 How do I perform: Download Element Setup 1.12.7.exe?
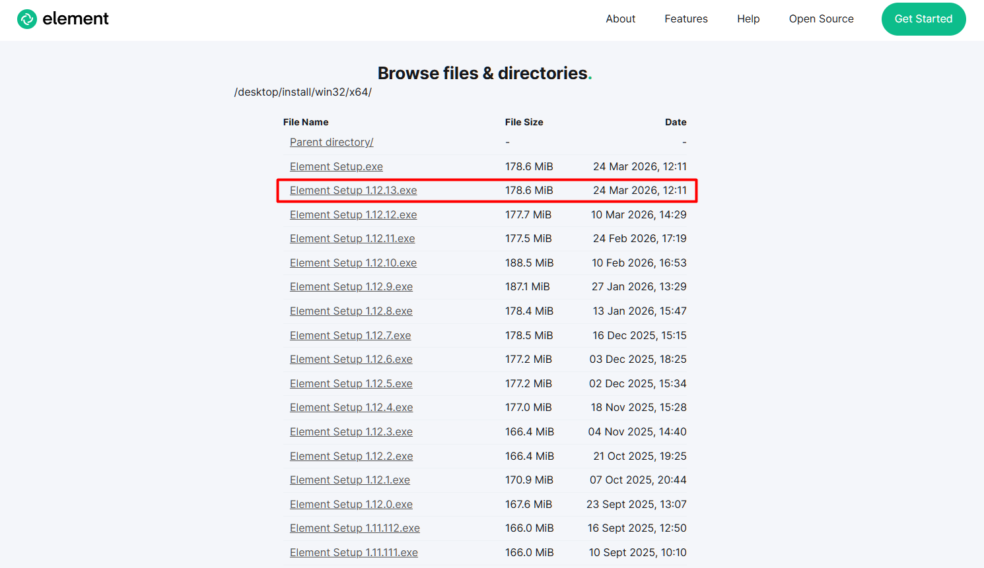pyautogui.click(x=351, y=336)
